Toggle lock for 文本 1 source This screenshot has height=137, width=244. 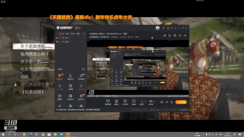point(60,38)
